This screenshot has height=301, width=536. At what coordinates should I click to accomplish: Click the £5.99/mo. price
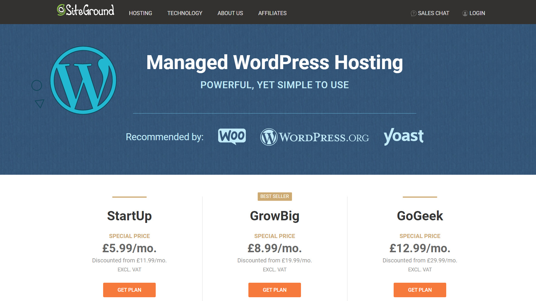[x=129, y=248]
